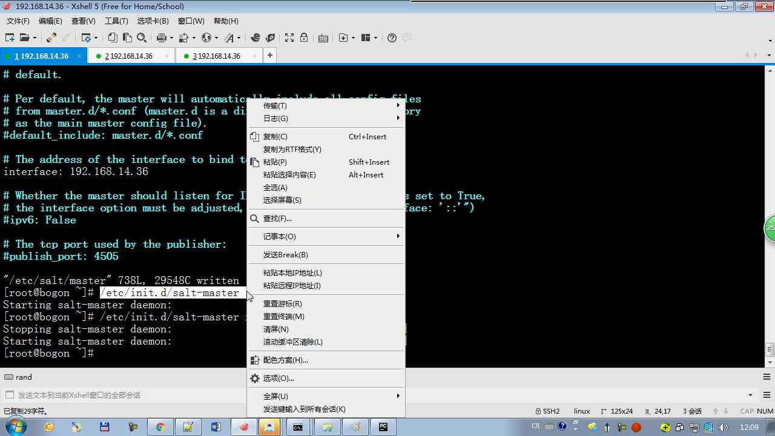
Task: Expand the layout arrange dropdown arrow
Action: (x=375, y=38)
